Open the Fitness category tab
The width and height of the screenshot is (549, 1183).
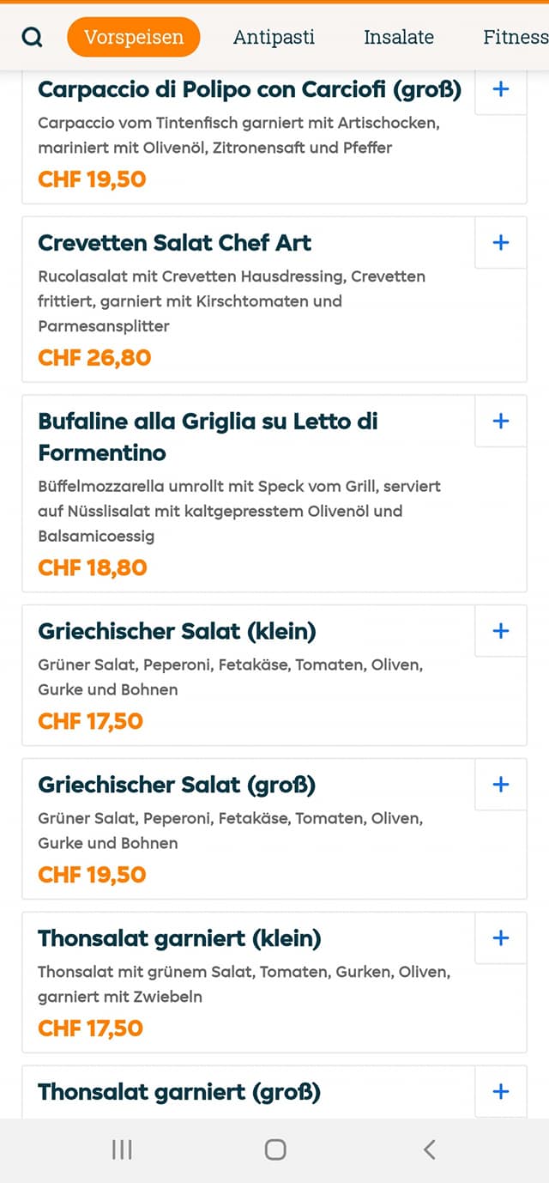pyautogui.click(x=516, y=37)
